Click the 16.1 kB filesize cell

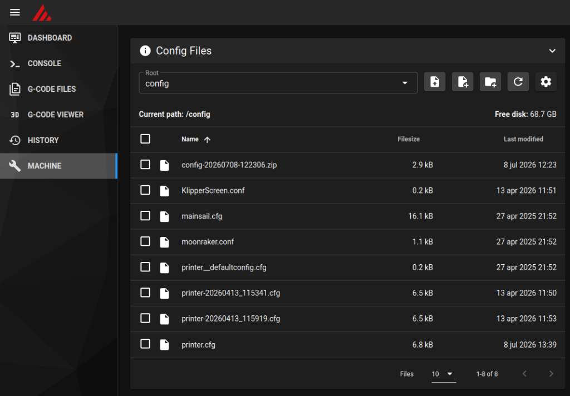point(421,216)
